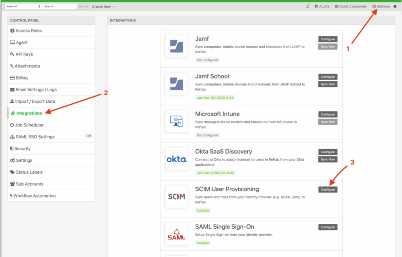Open Settings in the top navigation
This screenshot has height=257, width=402.
pyautogui.click(x=381, y=6)
